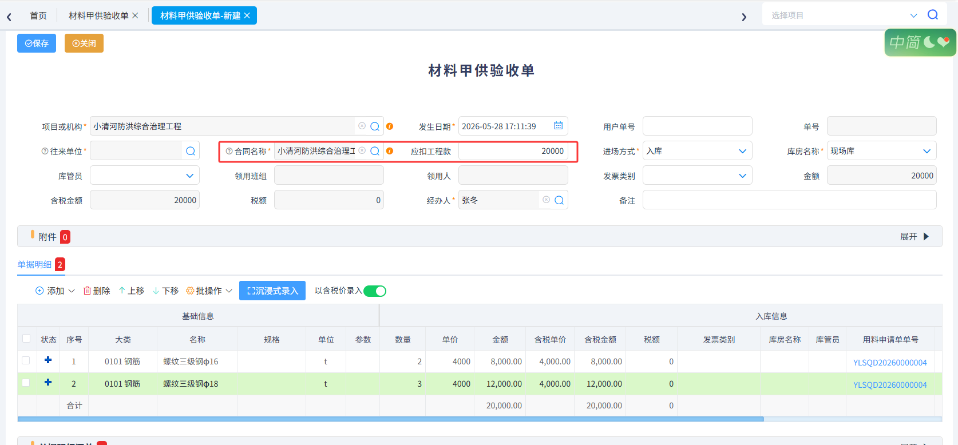The height and width of the screenshot is (445, 958).
Task: Open the 选择项目 dropdown
Action: (913, 15)
